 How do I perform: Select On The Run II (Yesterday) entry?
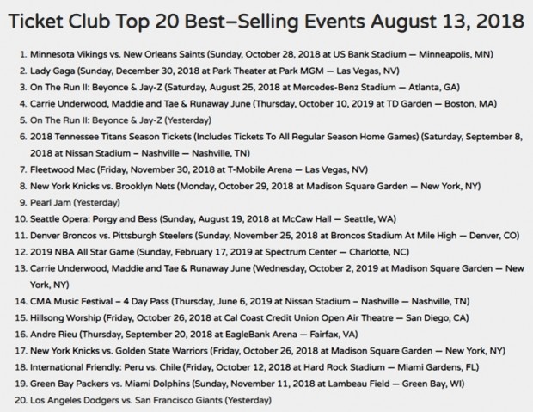click(120, 120)
